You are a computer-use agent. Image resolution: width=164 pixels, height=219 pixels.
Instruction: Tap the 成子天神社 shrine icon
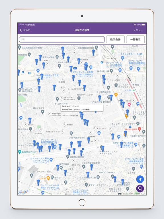coord(61,168)
